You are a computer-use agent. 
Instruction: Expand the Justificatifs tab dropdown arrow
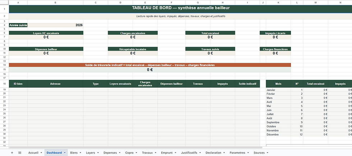point(200,153)
